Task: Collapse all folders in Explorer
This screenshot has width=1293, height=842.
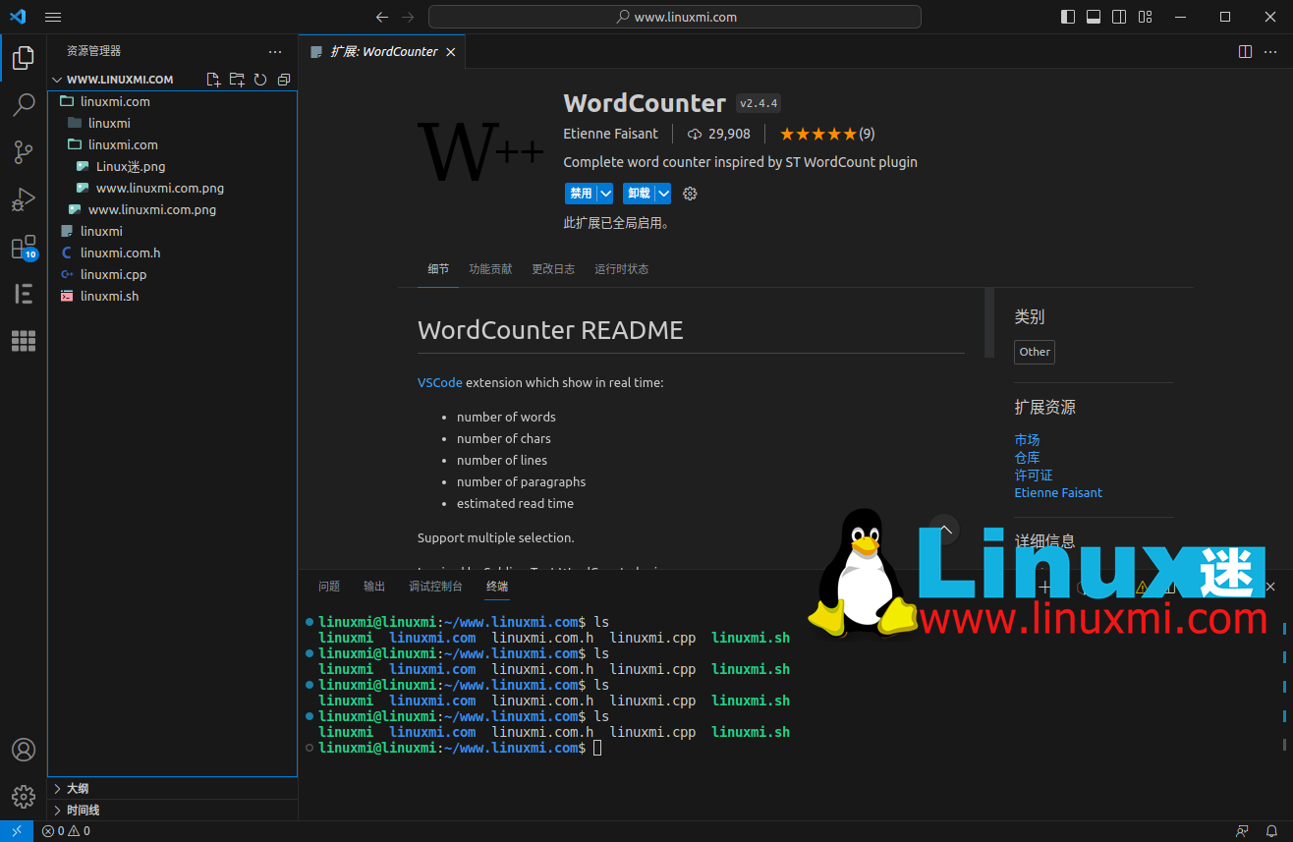Action: point(284,80)
